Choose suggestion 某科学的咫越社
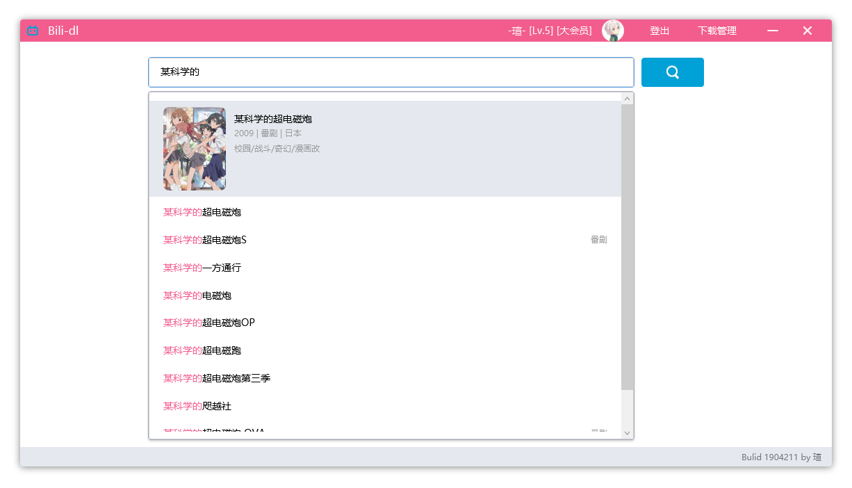Screen dimensions: 852x488 pos(385,406)
